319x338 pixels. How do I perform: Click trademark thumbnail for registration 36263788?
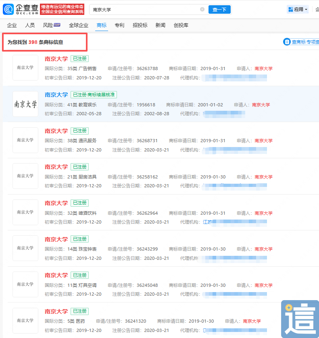[25, 68]
